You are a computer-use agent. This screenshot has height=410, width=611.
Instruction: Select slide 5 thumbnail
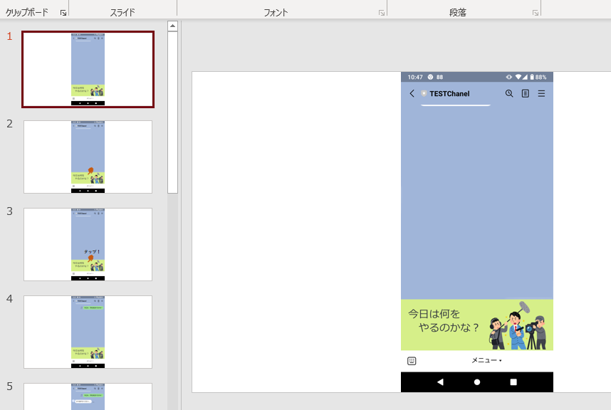(x=88, y=396)
